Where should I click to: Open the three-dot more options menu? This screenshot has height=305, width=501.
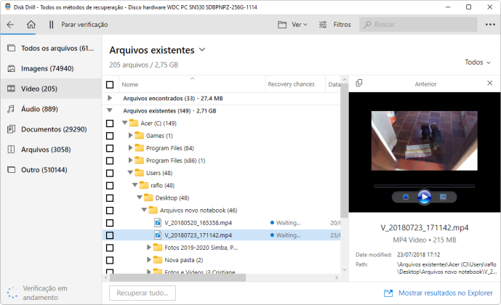coord(490,25)
